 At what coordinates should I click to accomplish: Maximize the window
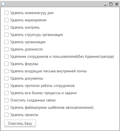coord(111,4)
